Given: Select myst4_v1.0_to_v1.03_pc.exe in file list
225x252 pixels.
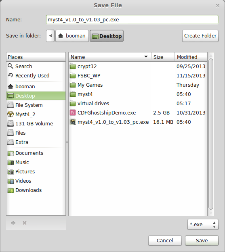Looking at the screenshot, I should click(138, 122).
